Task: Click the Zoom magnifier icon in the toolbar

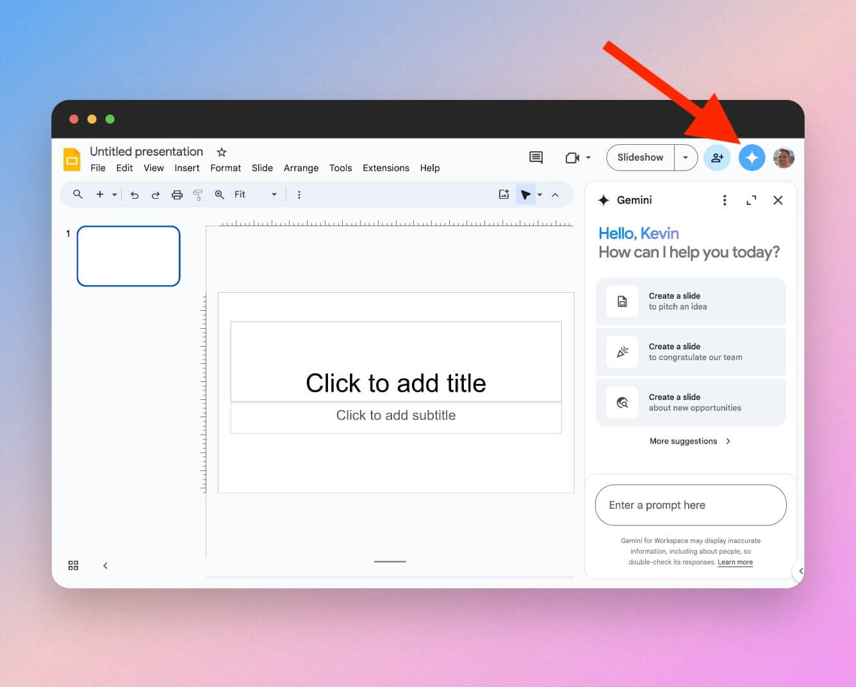Action: click(x=220, y=194)
